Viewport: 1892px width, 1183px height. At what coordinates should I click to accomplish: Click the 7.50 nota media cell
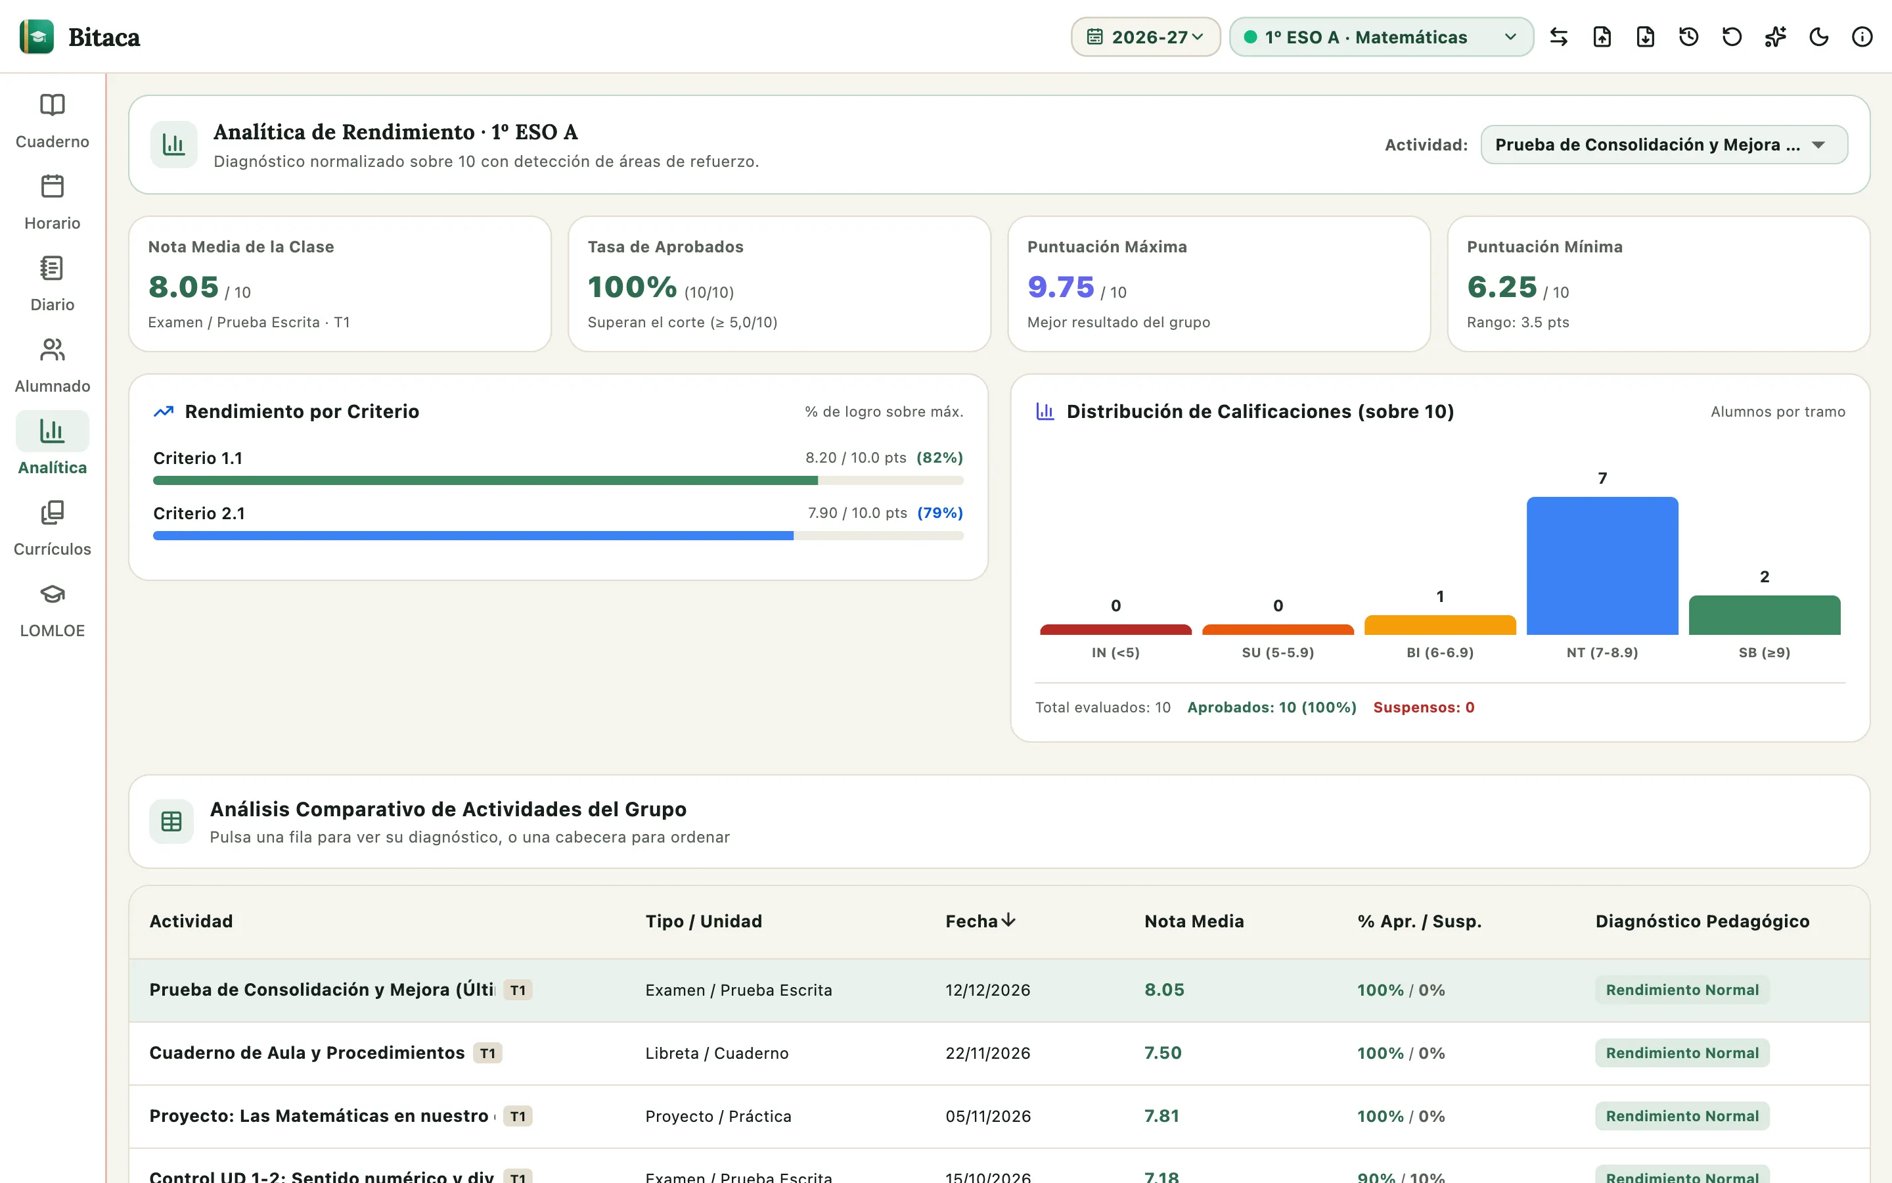tap(1163, 1053)
